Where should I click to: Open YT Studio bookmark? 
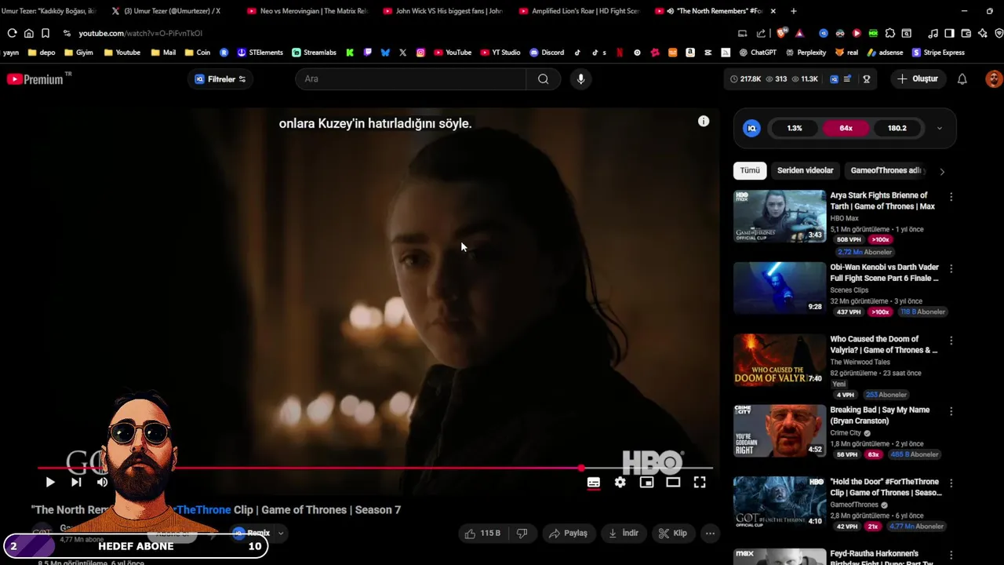point(500,53)
